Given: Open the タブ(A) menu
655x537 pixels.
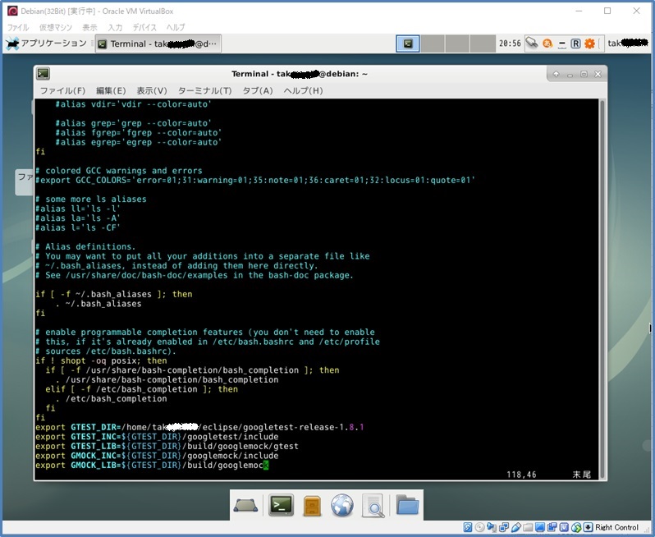Looking at the screenshot, I should pos(258,90).
